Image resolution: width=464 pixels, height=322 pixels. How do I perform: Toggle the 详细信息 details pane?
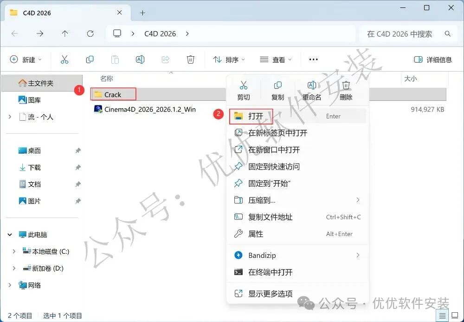[x=432, y=59]
